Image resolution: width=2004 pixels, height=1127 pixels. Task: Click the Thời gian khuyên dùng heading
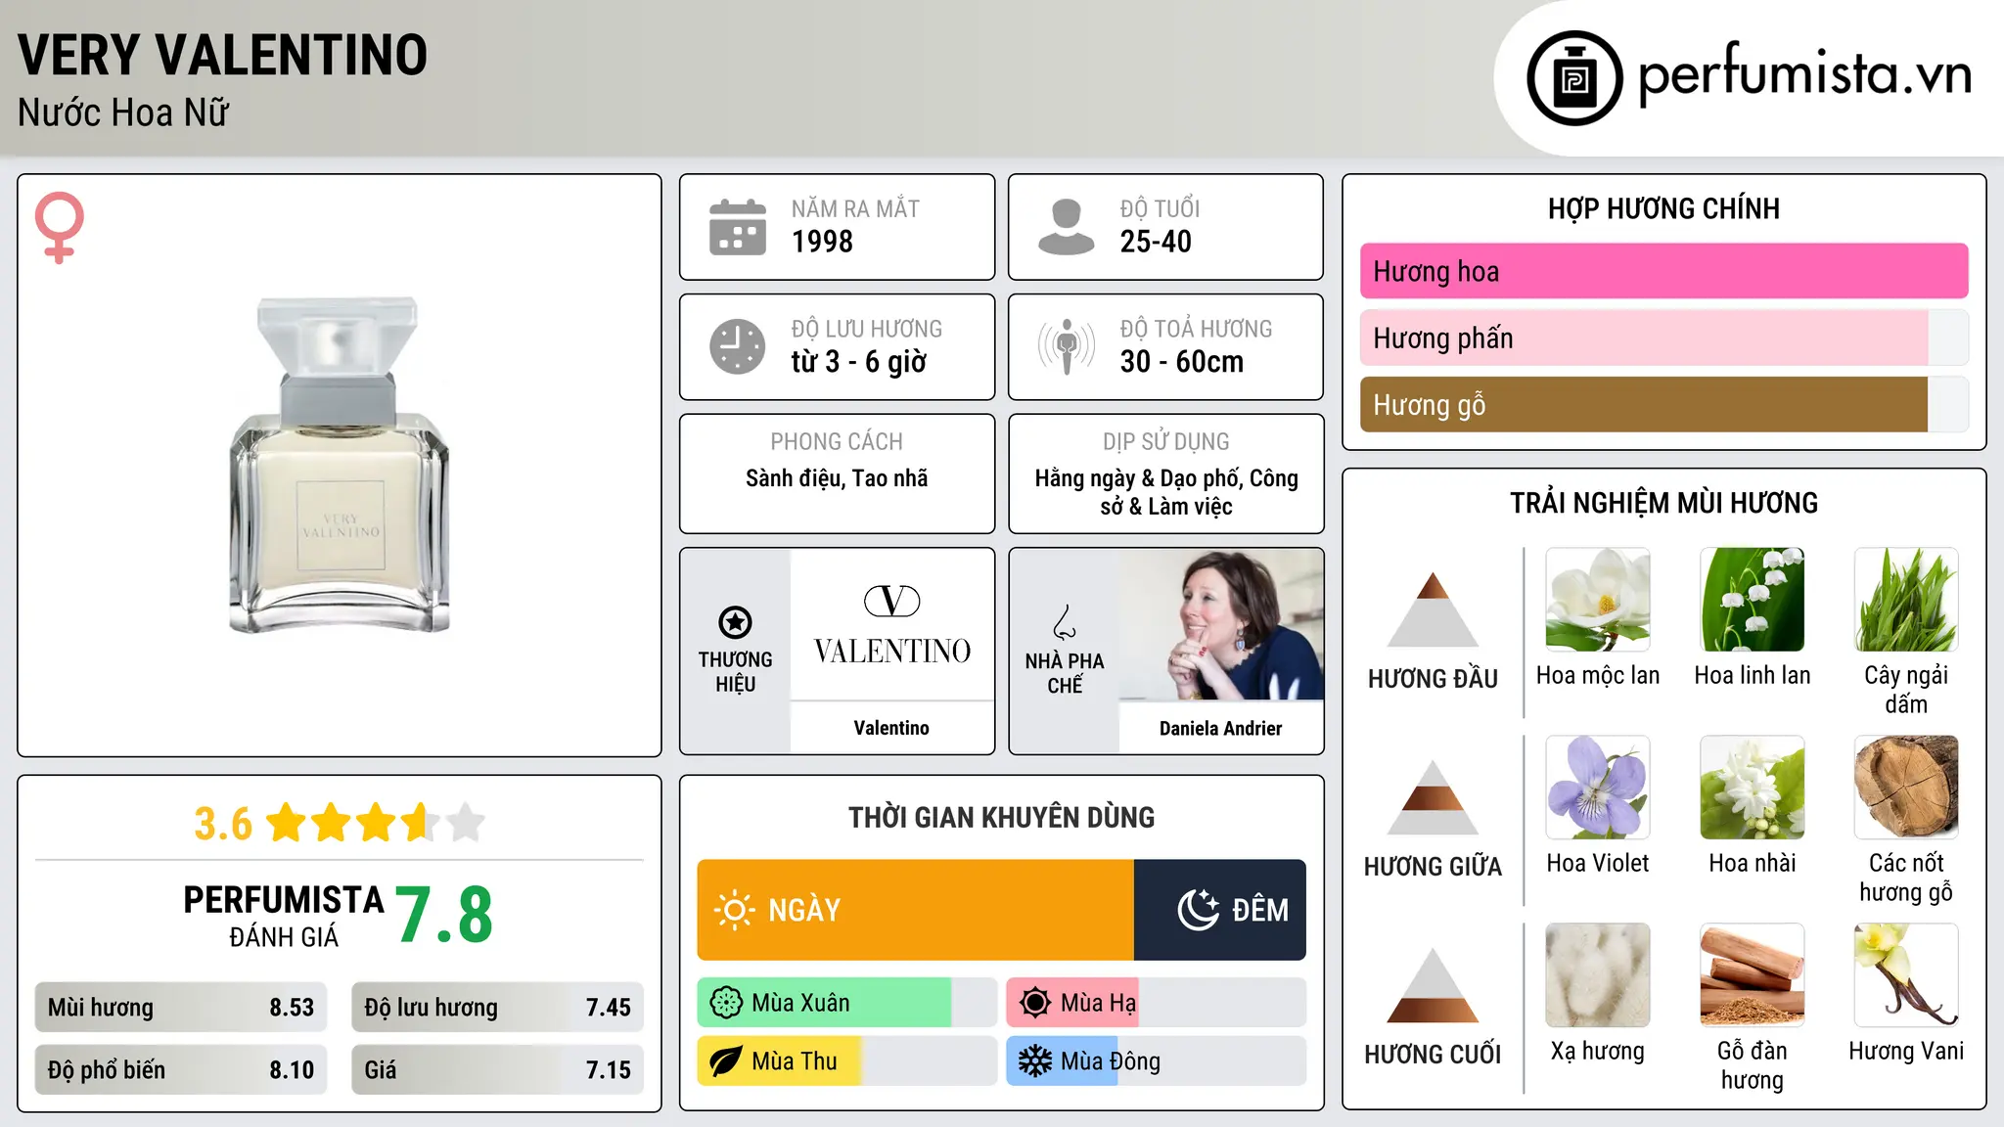1001,817
